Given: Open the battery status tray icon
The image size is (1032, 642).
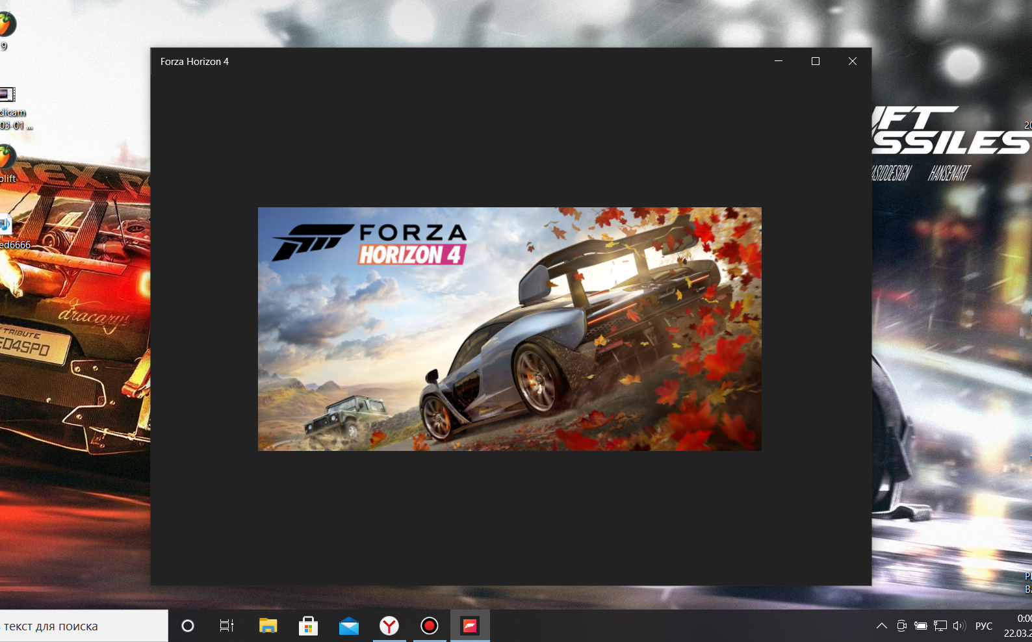Looking at the screenshot, I should (x=921, y=626).
